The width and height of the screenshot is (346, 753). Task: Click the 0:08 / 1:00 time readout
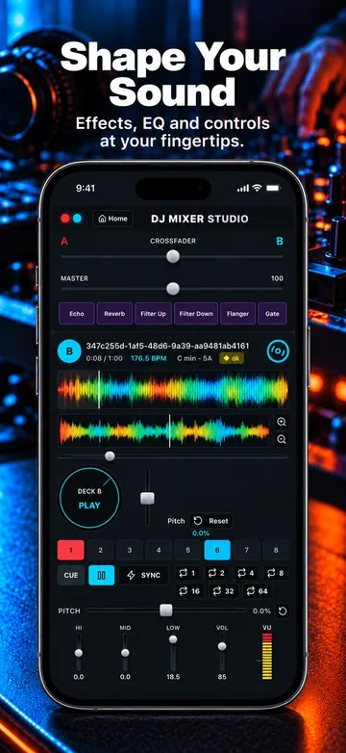coord(104,358)
